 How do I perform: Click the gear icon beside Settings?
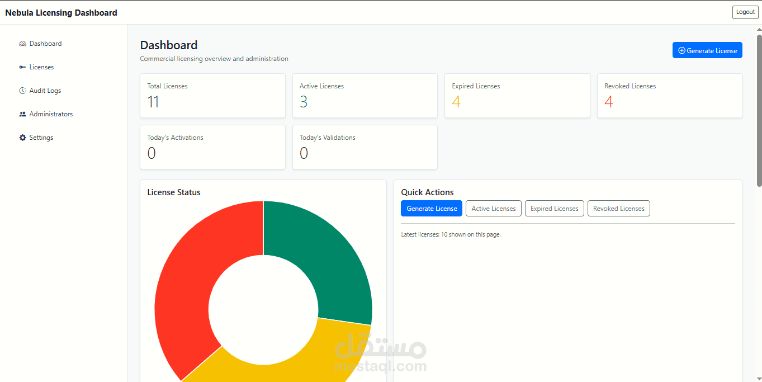[x=22, y=138]
